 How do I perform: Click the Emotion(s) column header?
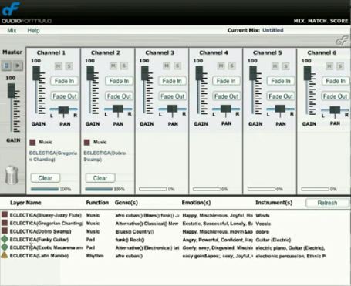click(196, 203)
